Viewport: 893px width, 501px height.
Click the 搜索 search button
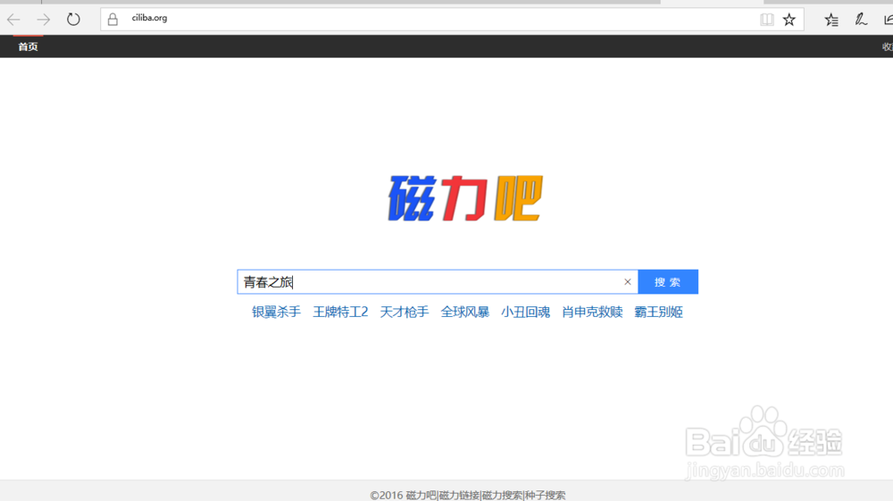click(x=667, y=282)
